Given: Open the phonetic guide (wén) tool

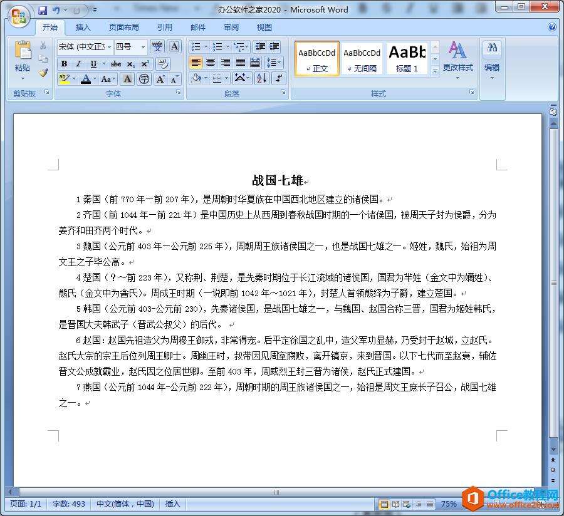Looking at the screenshot, I should point(157,47).
